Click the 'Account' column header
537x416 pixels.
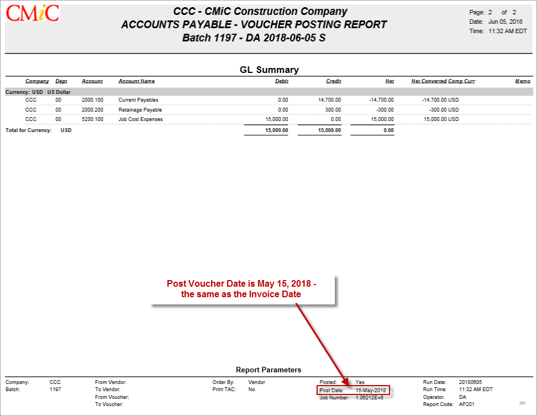[92, 81]
